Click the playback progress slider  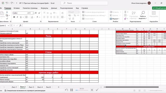(82, 90)
